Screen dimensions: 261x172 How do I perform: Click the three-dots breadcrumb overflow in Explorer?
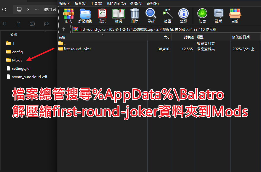tap(37, 9)
